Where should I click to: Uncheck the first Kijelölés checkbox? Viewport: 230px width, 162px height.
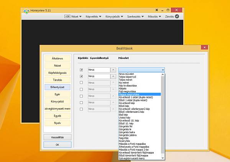pos(81,70)
